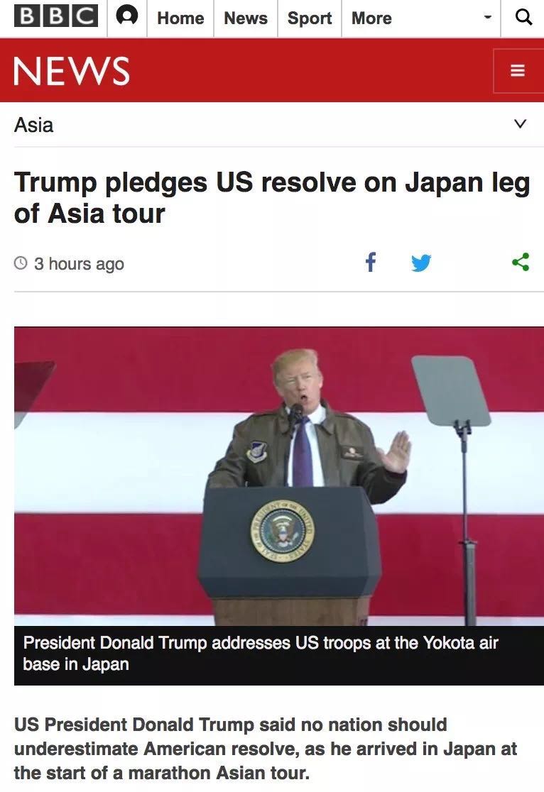This screenshot has height=792, width=544.
Task: Click the NEWS banner title
Action: point(72,71)
